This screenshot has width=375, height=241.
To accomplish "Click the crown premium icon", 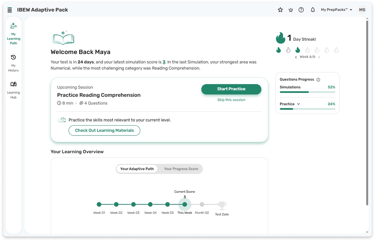I will pos(291,10).
